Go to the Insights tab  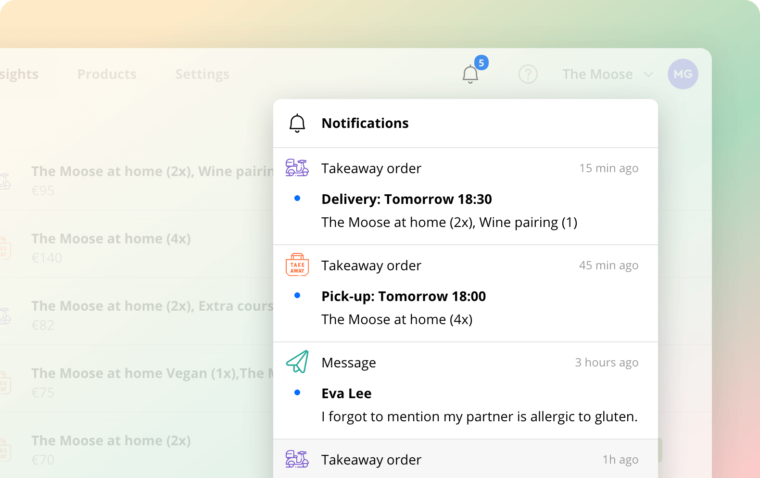point(19,75)
